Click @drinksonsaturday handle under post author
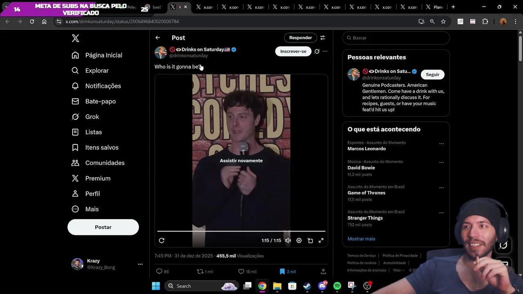523x294 pixels. point(188,56)
